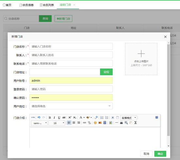Switch to the 会员列表 tab
The height and width of the screenshot is (160, 180).
point(47,5)
